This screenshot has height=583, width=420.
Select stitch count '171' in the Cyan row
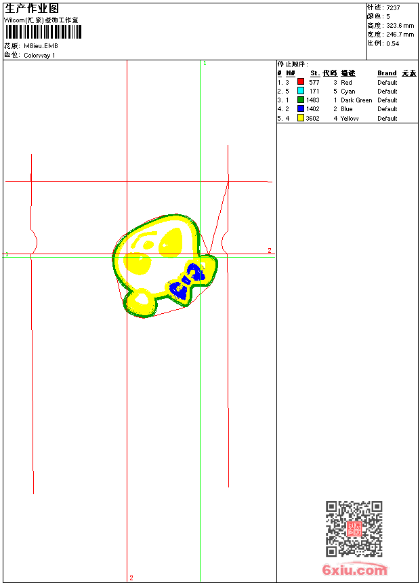point(314,92)
